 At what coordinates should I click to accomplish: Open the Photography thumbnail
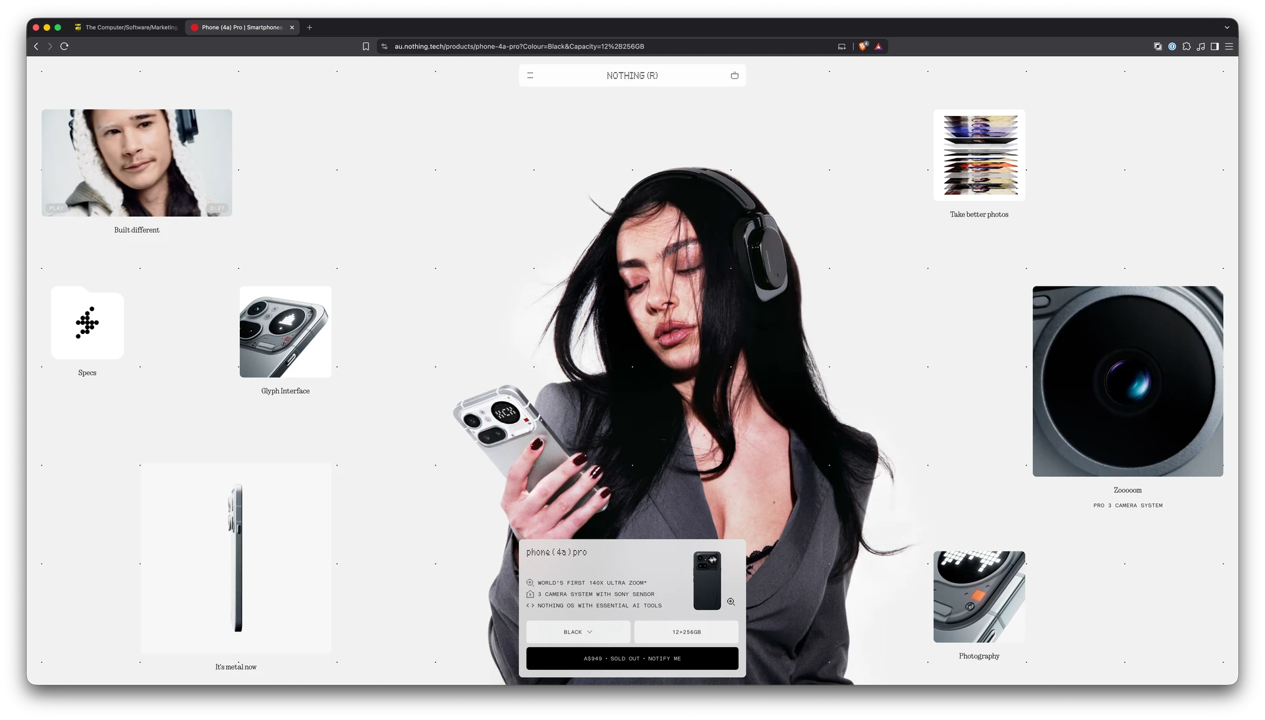(979, 597)
